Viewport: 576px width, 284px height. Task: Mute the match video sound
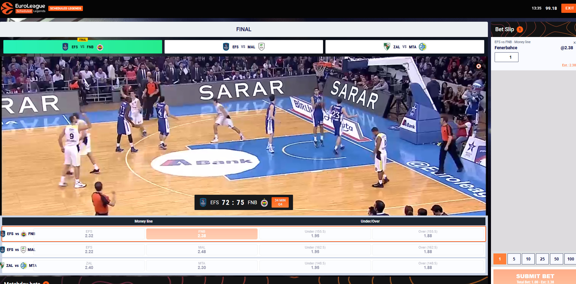click(479, 66)
